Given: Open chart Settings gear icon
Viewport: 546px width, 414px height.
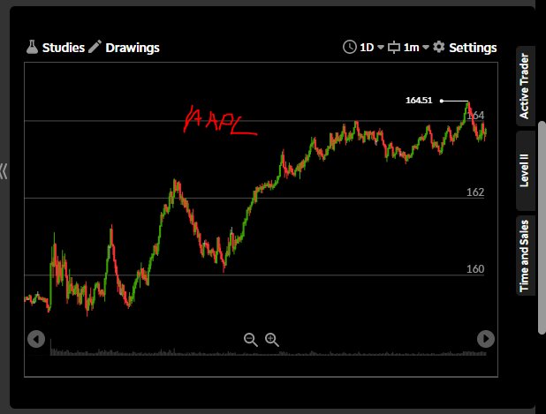Looking at the screenshot, I should [x=439, y=47].
